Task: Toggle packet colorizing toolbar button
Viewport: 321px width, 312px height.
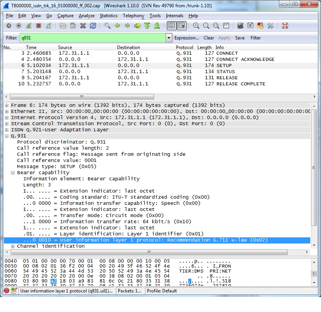Action: point(171,26)
